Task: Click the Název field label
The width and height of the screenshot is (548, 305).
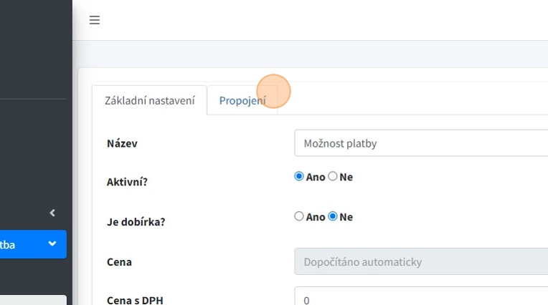Action: [122, 143]
